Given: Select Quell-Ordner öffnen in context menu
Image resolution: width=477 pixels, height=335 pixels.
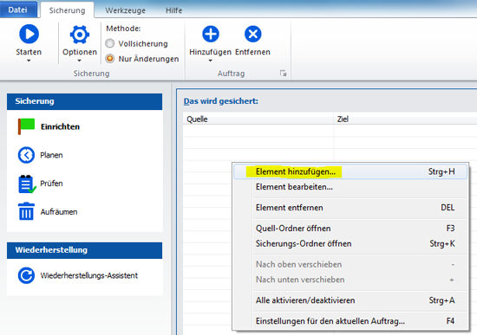Looking at the screenshot, I should coord(350,228).
